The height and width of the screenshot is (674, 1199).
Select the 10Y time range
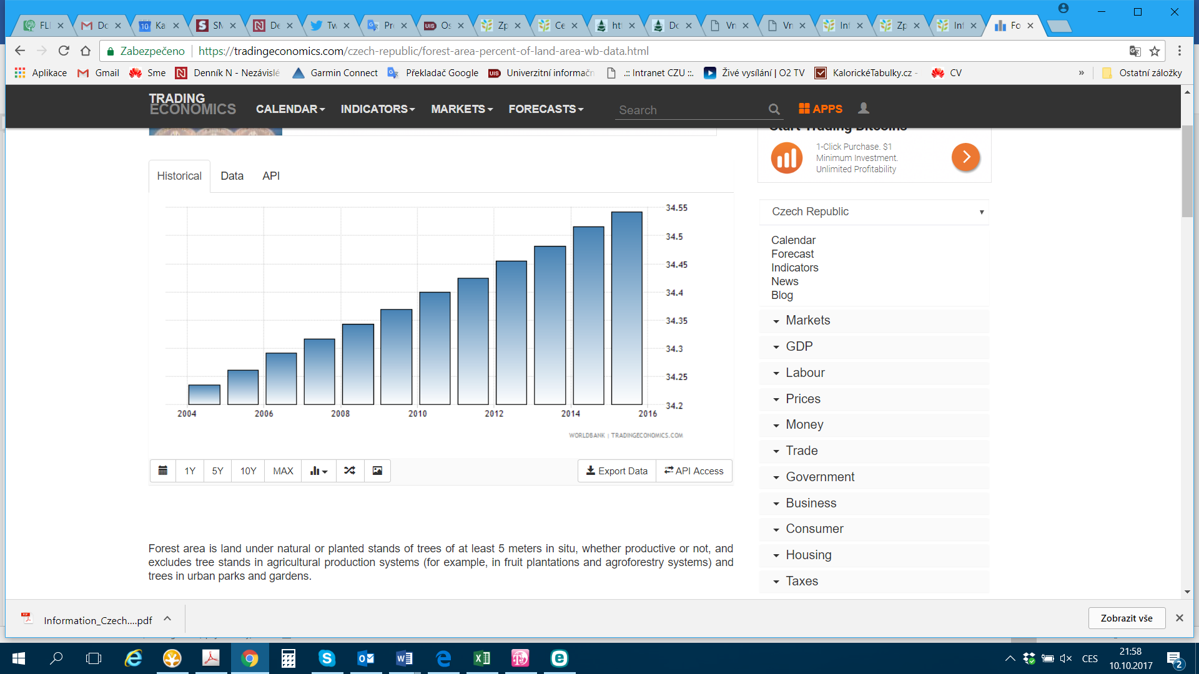click(248, 471)
